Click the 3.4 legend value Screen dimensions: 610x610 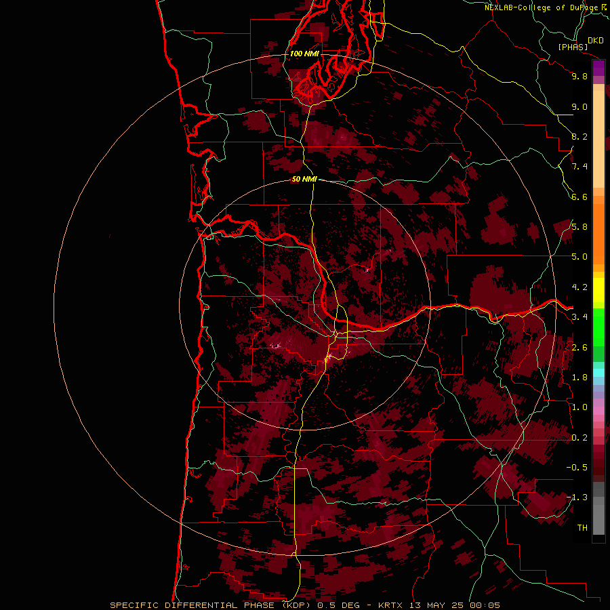(579, 317)
